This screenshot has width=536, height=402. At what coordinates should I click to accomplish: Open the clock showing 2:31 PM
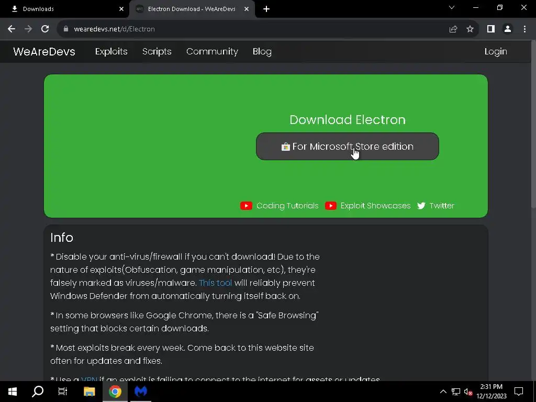(x=491, y=392)
